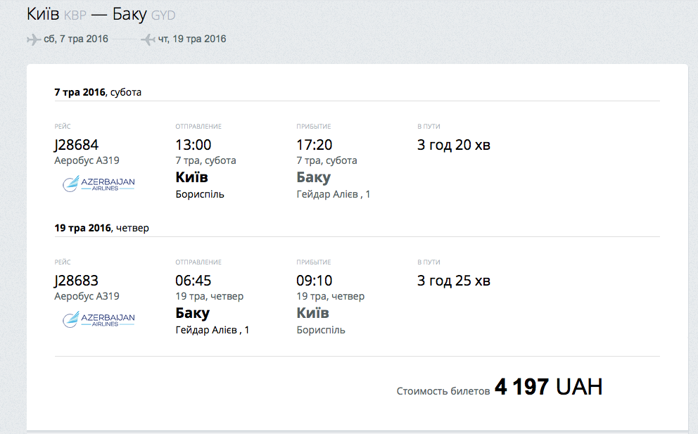Click the return plane icon in the header
The width and height of the screenshot is (698, 434).
148,39
